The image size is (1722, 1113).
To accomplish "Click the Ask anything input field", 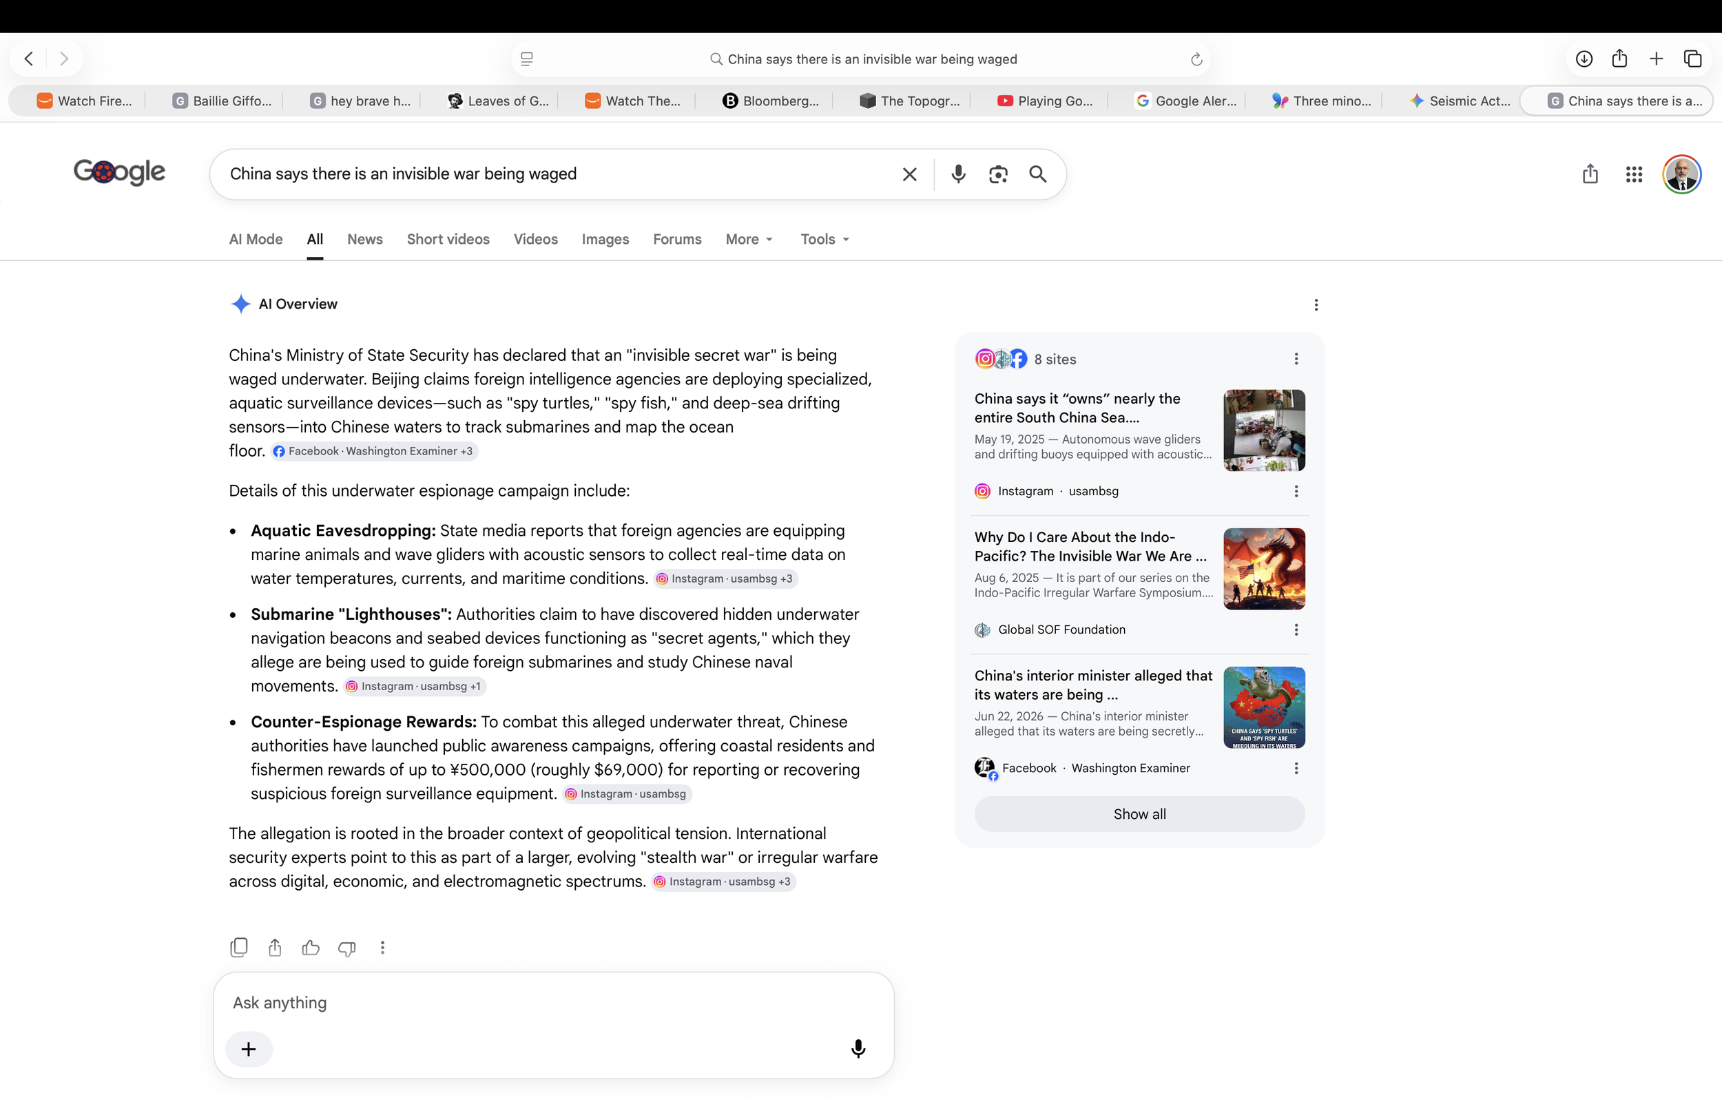I will [x=554, y=1003].
